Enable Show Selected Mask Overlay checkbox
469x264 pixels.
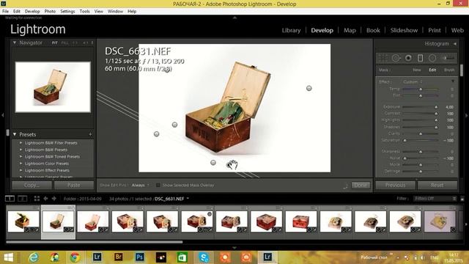coord(158,185)
